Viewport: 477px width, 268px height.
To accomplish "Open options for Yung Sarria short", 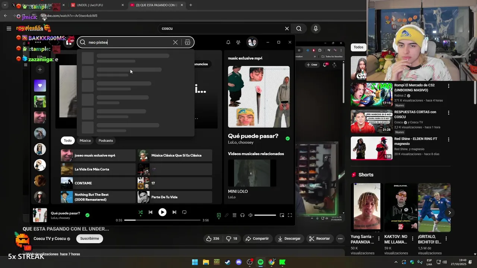I will pyautogui.click(x=379, y=239).
